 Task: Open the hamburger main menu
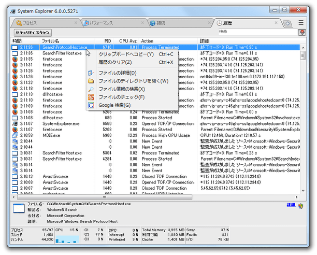click(x=301, y=23)
